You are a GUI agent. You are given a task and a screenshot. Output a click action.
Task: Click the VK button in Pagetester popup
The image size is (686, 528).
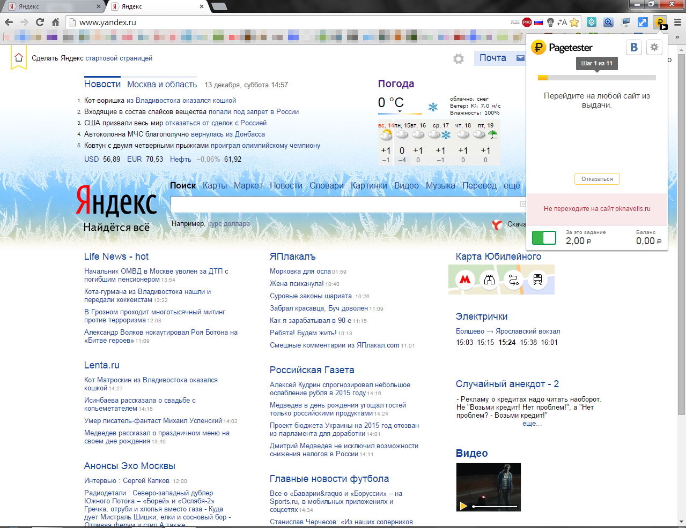634,47
